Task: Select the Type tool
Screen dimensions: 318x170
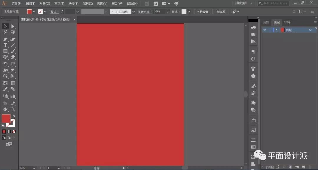Action: (x=5, y=45)
